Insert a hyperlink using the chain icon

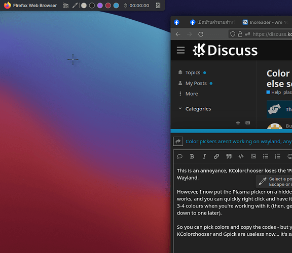[x=216, y=156]
